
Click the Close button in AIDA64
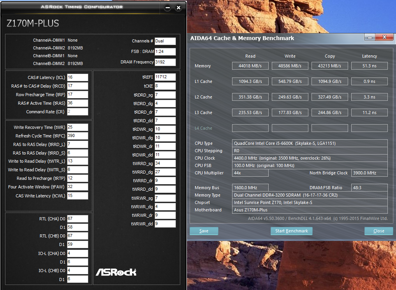(378, 231)
